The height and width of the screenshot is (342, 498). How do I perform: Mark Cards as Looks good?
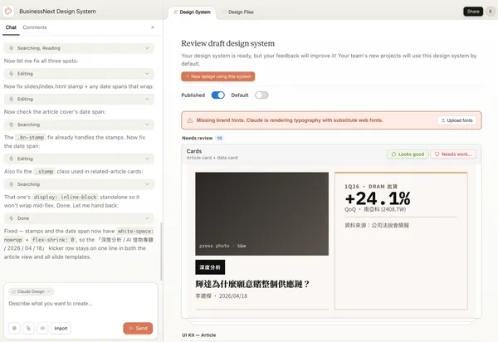pyautogui.click(x=408, y=154)
